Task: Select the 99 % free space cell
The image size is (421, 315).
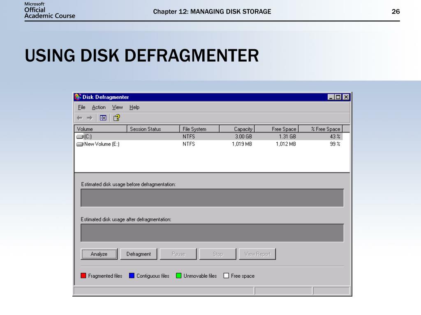Action: (335, 144)
